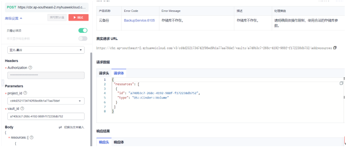
Task: Click the red debug button
Action: click(x=78, y=17)
